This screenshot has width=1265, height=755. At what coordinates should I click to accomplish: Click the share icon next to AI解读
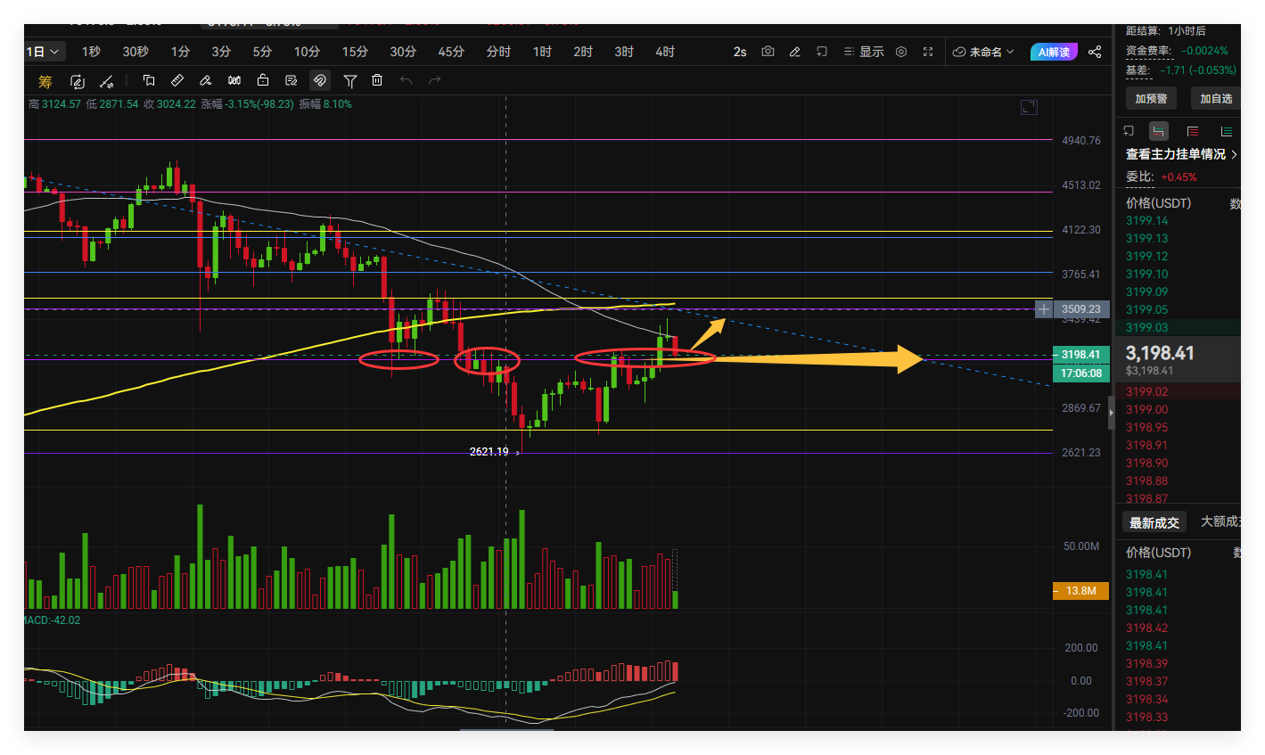point(1095,52)
